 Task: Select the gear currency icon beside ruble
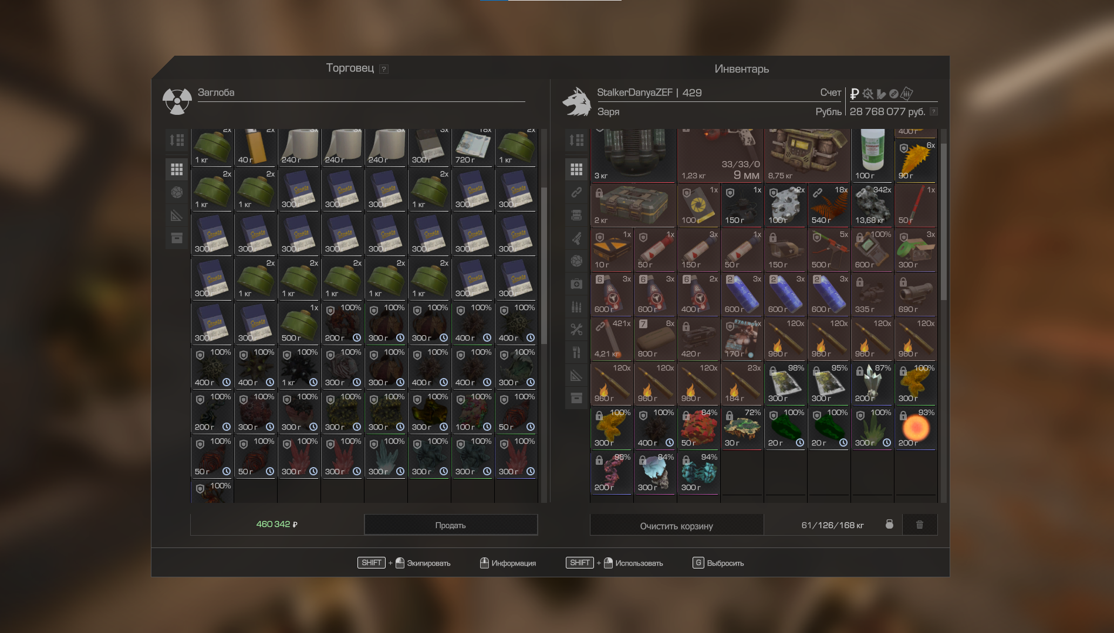(868, 94)
